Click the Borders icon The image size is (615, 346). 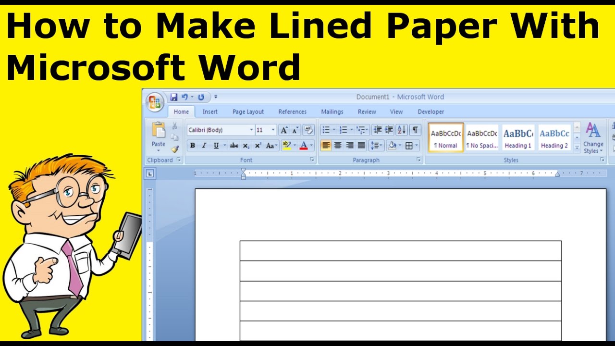tap(409, 146)
